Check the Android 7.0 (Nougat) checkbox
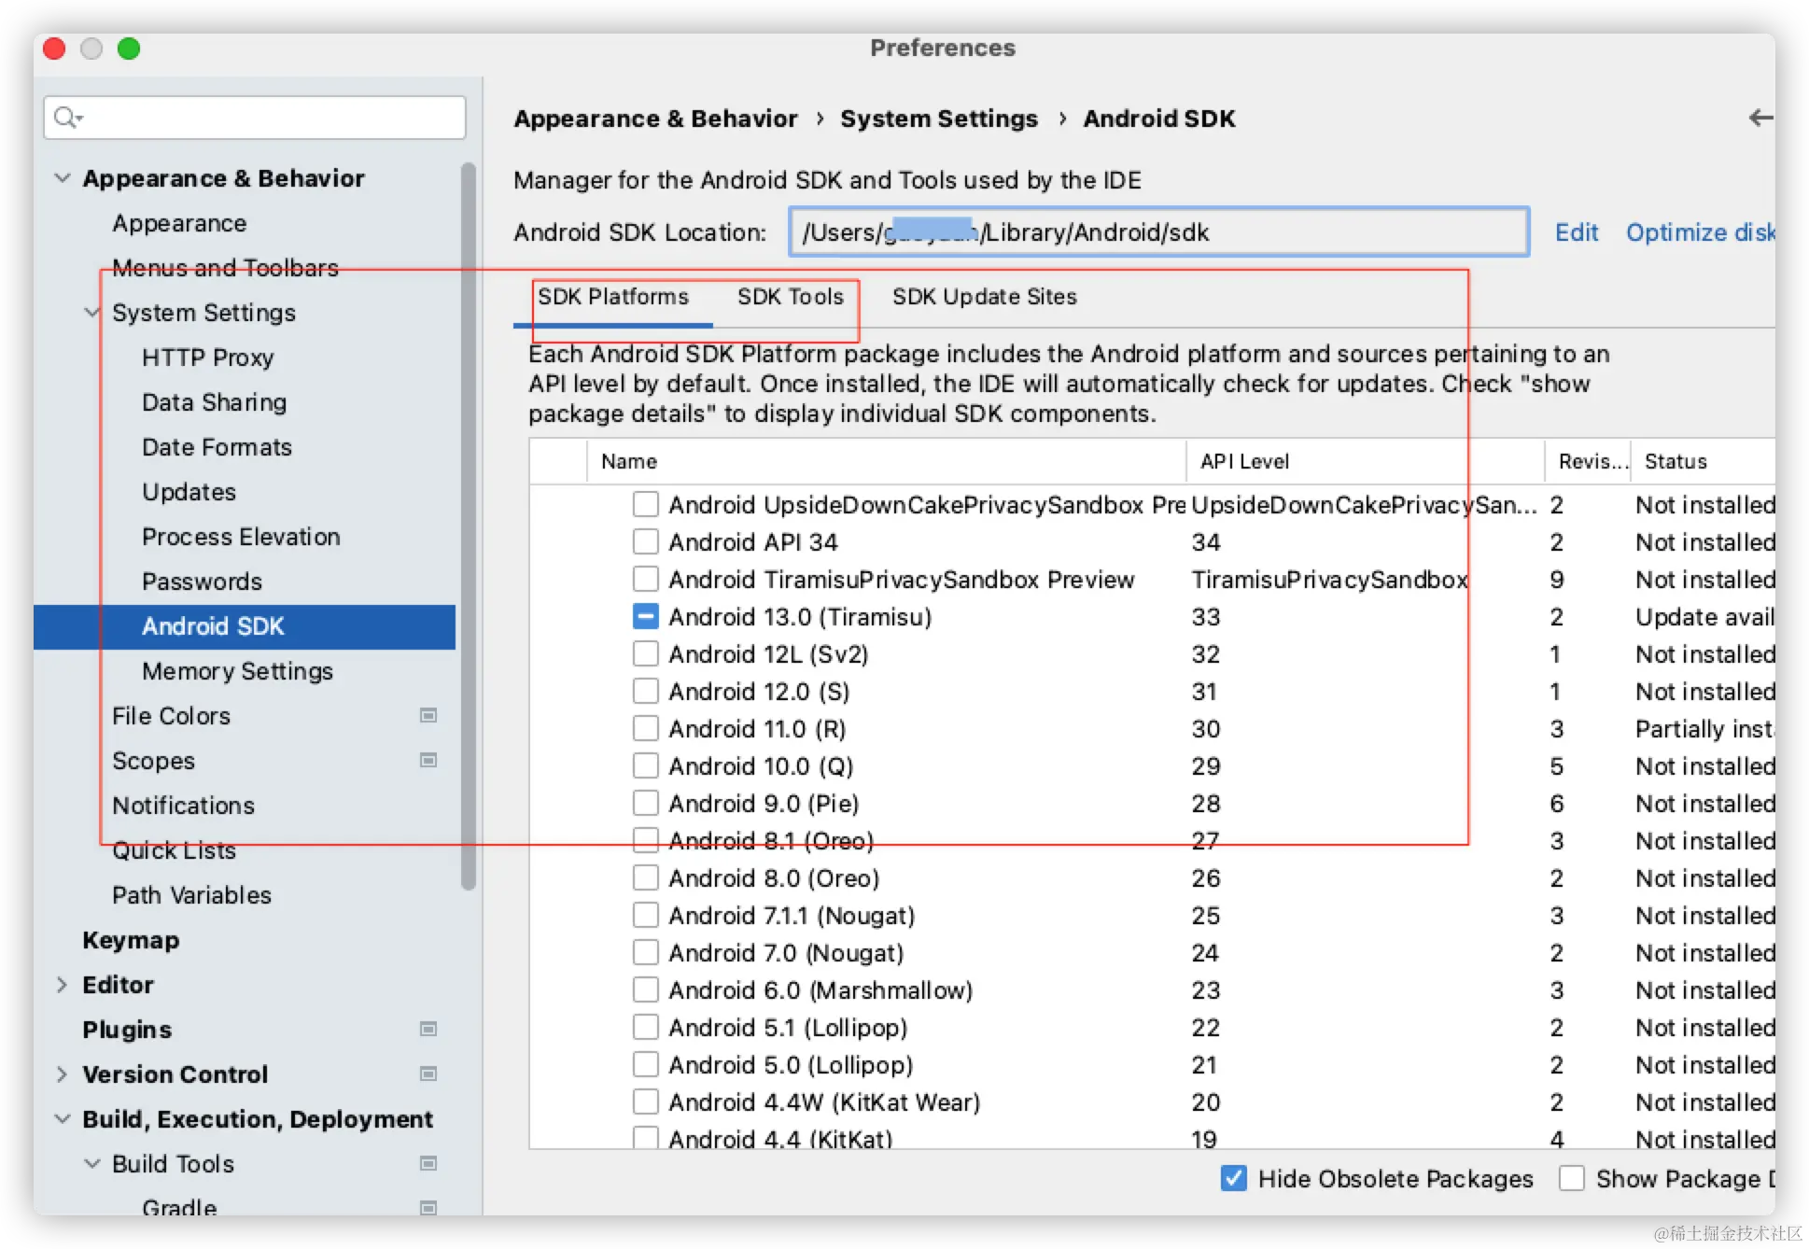The height and width of the screenshot is (1249, 1809). tap(645, 953)
